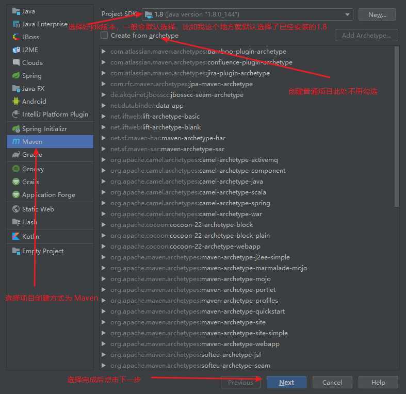This screenshot has height=394, width=406.
Task: Click the Add Archetype... button
Action: [x=366, y=35]
